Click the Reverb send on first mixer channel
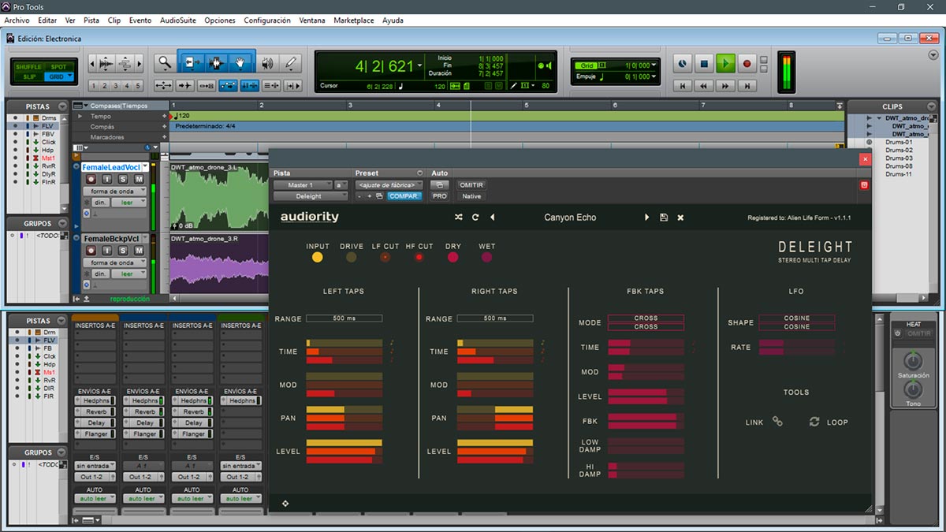 (96, 411)
